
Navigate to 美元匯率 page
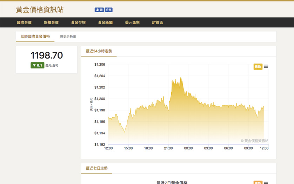(132, 22)
